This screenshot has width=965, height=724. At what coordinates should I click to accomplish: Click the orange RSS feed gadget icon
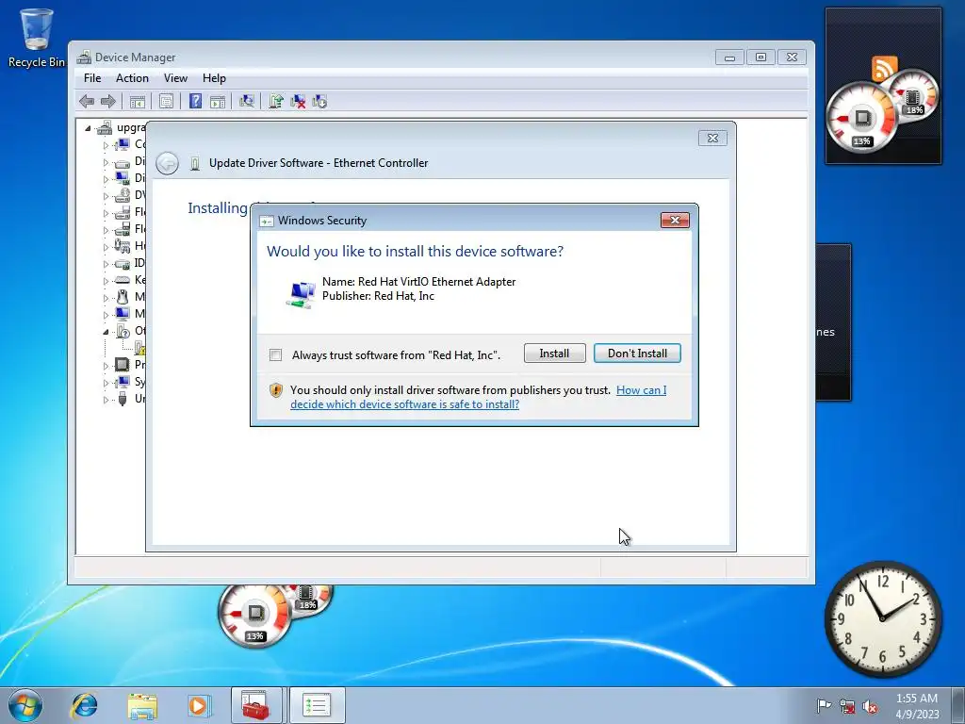coord(884,68)
